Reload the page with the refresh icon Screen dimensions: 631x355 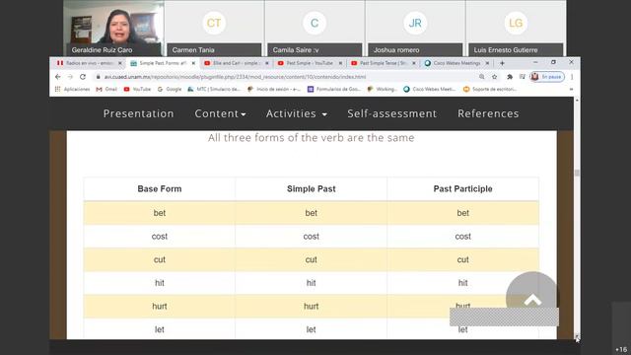tap(83, 77)
